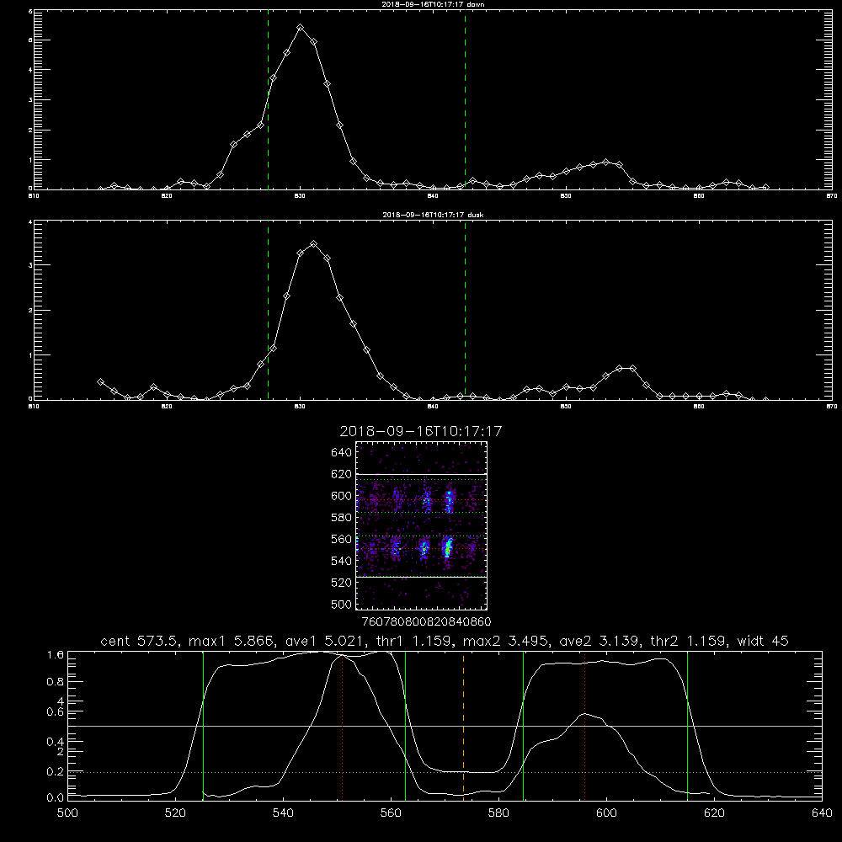Click x-axis label 560 of bottom plot
The height and width of the screenshot is (842, 842).
coord(391,813)
